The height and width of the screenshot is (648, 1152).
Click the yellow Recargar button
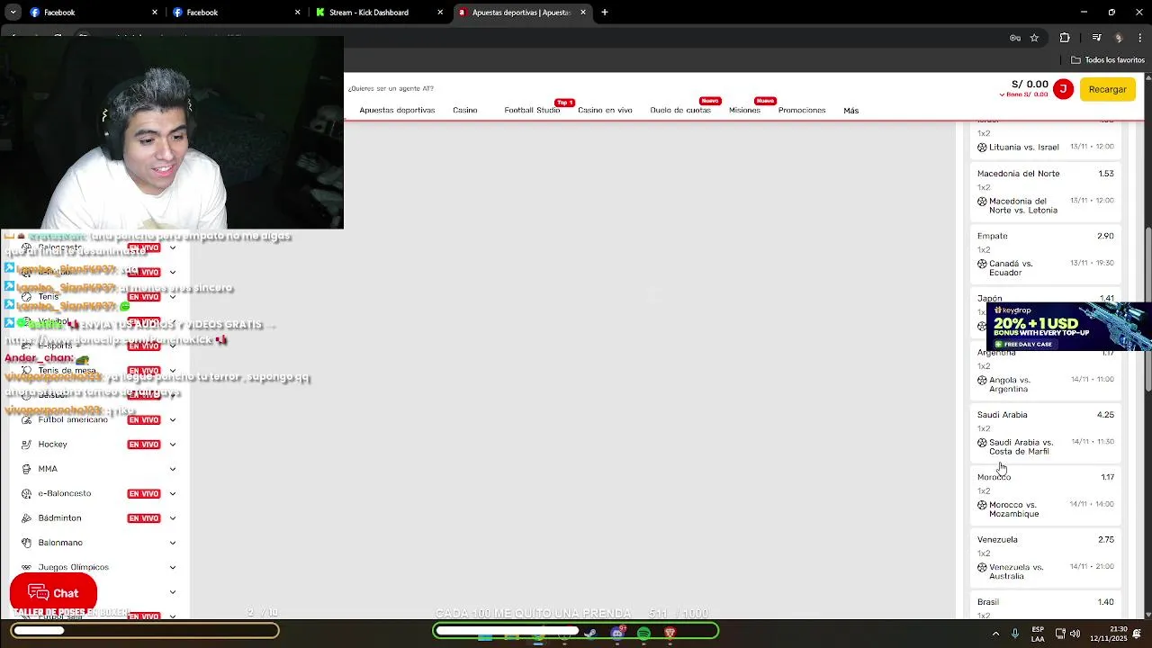[x=1108, y=89]
